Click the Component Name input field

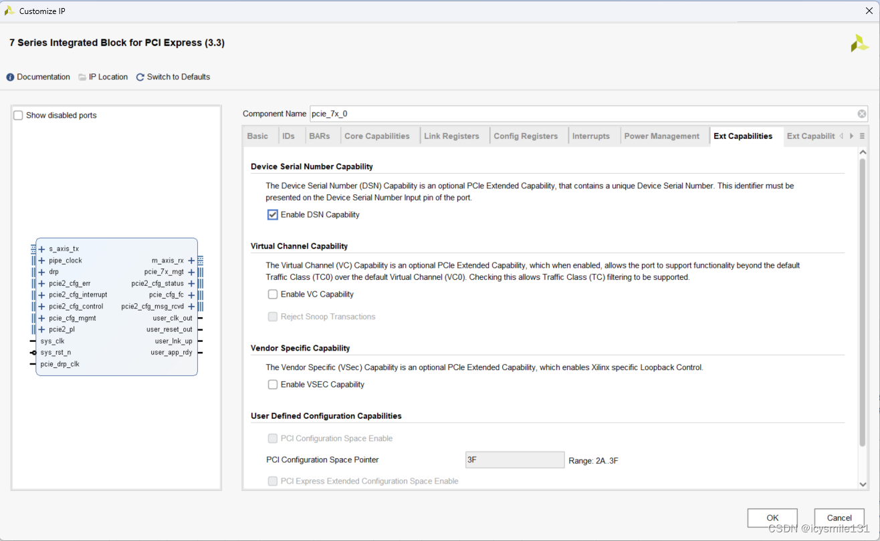click(583, 114)
